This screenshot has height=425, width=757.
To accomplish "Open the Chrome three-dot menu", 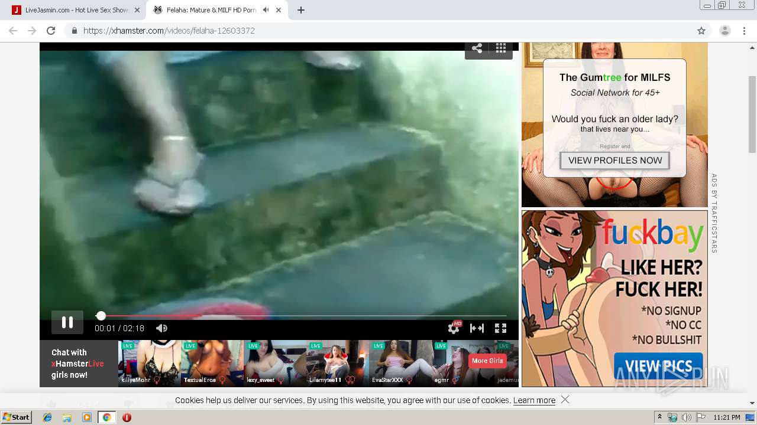I will pyautogui.click(x=744, y=31).
